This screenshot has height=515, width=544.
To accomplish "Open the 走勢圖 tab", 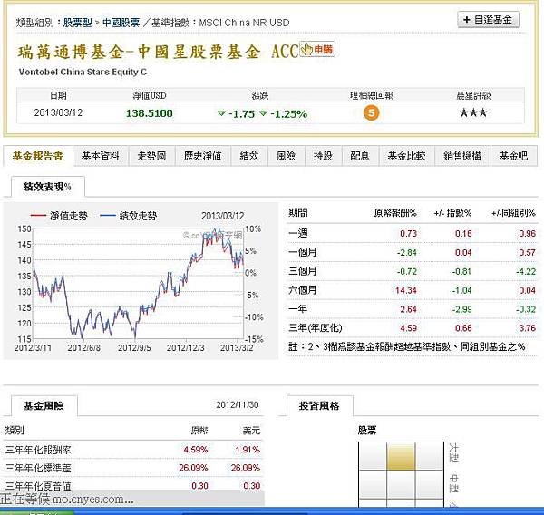I will 151,156.
